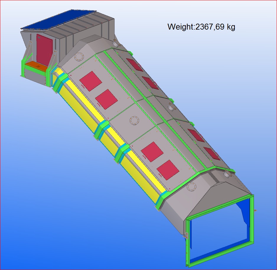Select the front red hatch nearest the outlet
This screenshot has height=270, width=277.
click(168, 170)
